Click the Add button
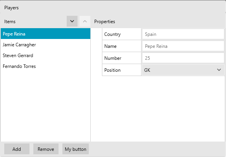 pos(17,149)
